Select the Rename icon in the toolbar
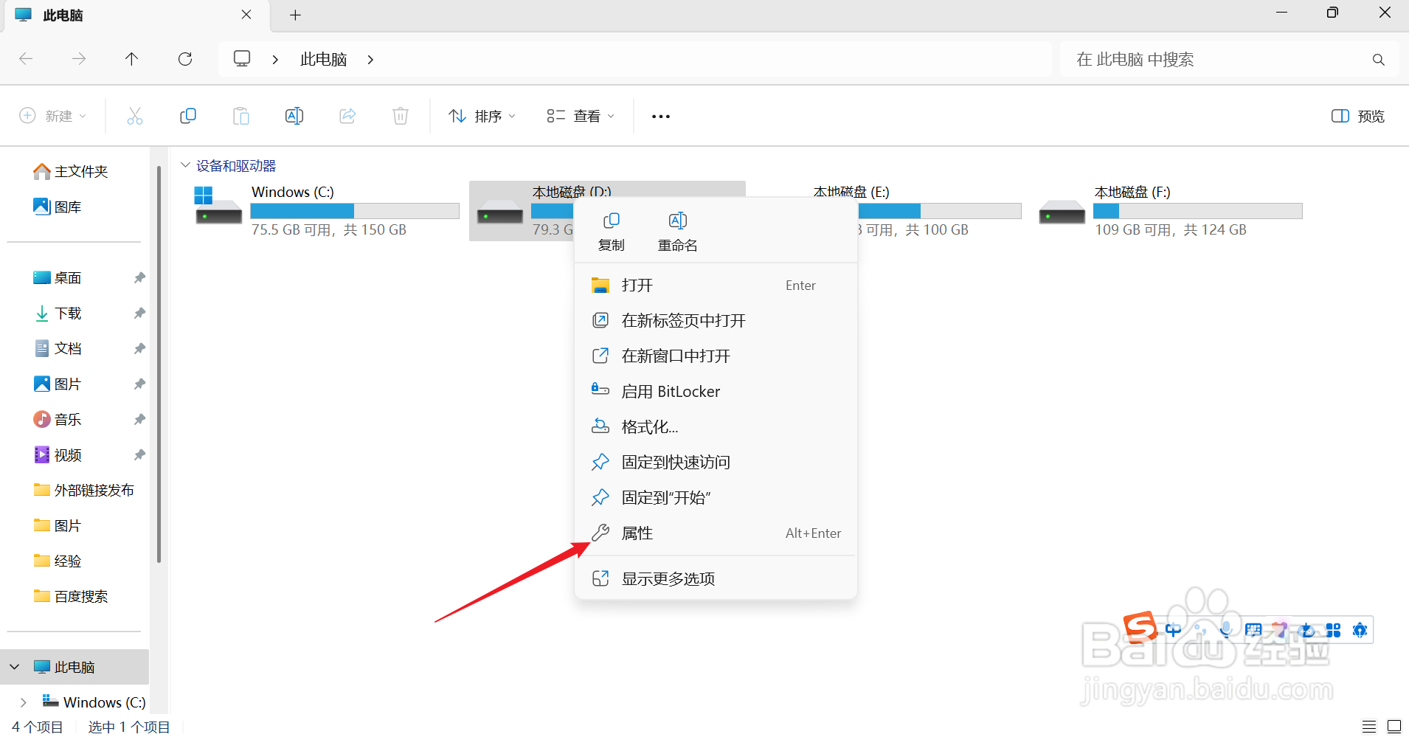 pyautogui.click(x=294, y=116)
